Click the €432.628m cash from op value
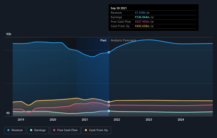The image size is (217, 138). (142, 26)
